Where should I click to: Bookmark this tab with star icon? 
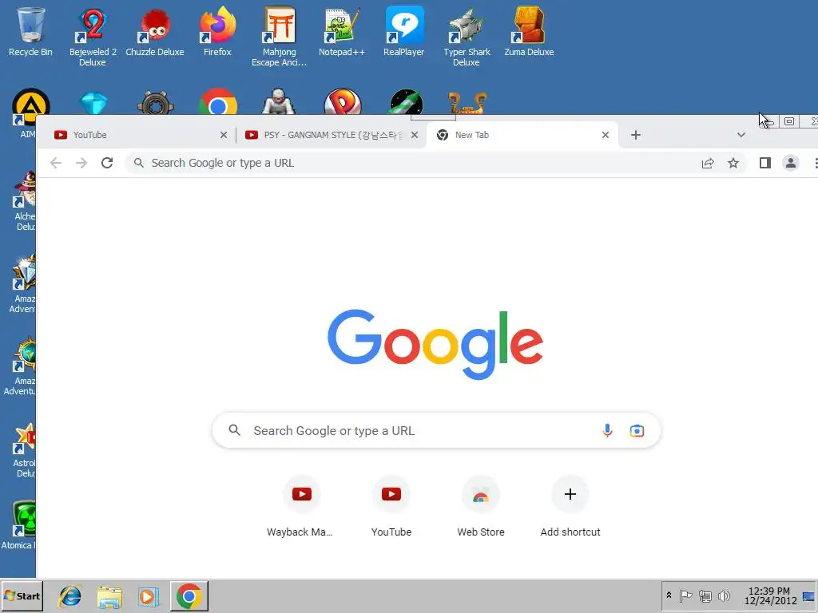[733, 163]
